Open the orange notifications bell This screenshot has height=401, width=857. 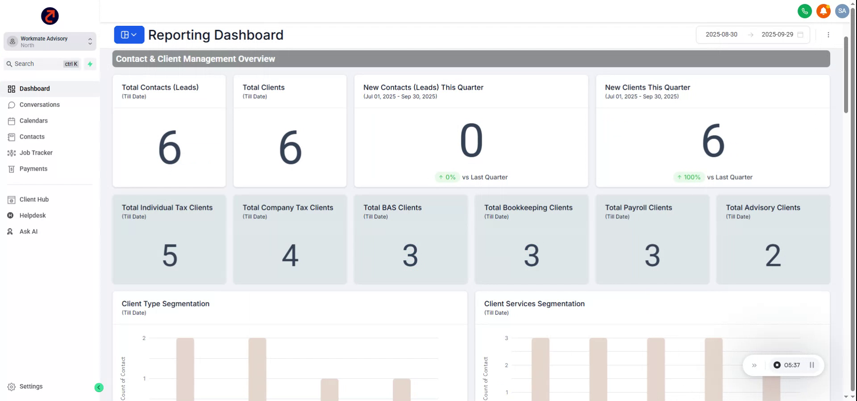pos(823,11)
